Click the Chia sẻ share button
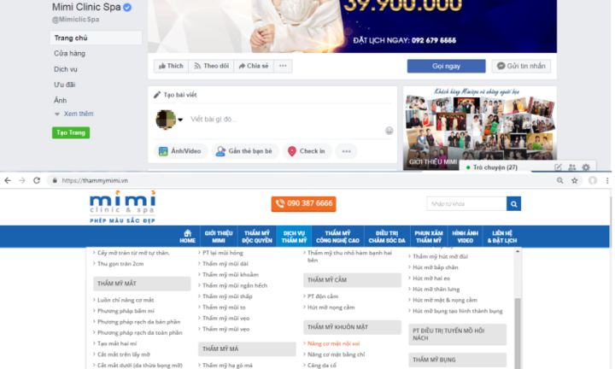This screenshot has height=369, width=615. (x=254, y=66)
